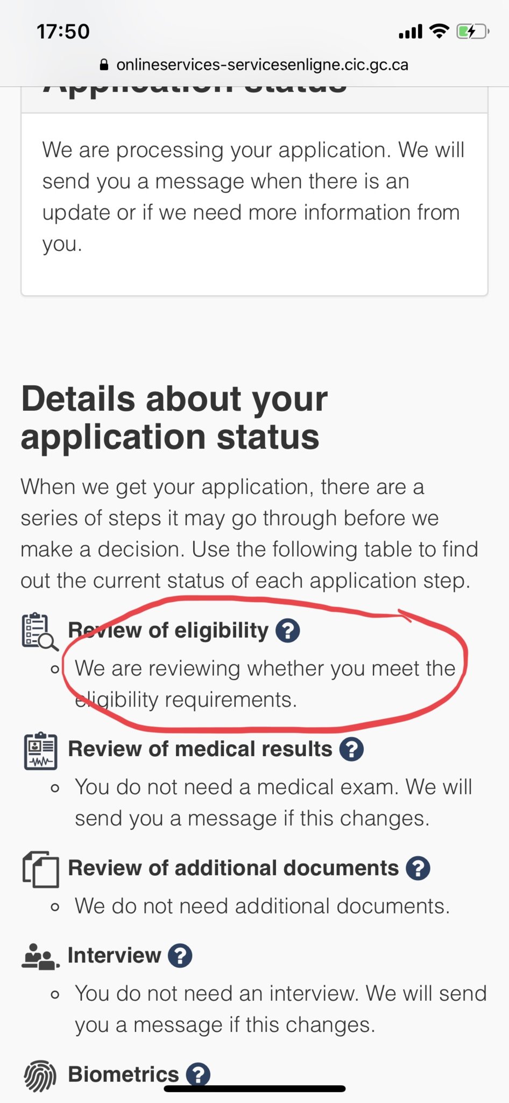This screenshot has height=1103, width=509.
Task: Click the Interview people icon
Action: [40, 957]
